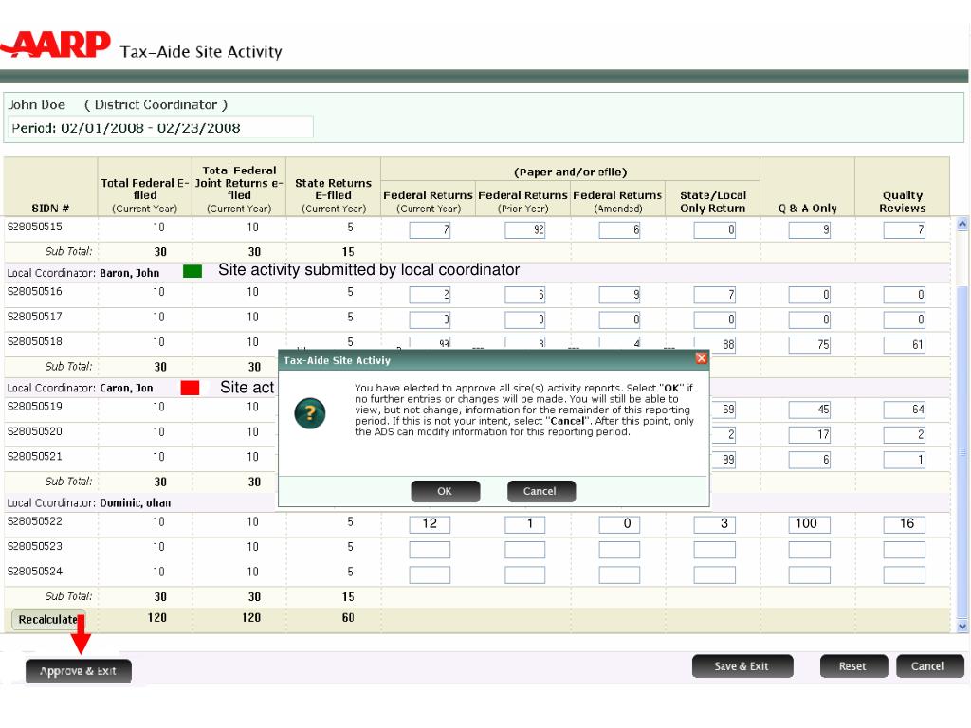The width and height of the screenshot is (971, 728).
Task: Click the John Doe District Coordinator label
Action: pyautogui.click(x=118, y=104)
